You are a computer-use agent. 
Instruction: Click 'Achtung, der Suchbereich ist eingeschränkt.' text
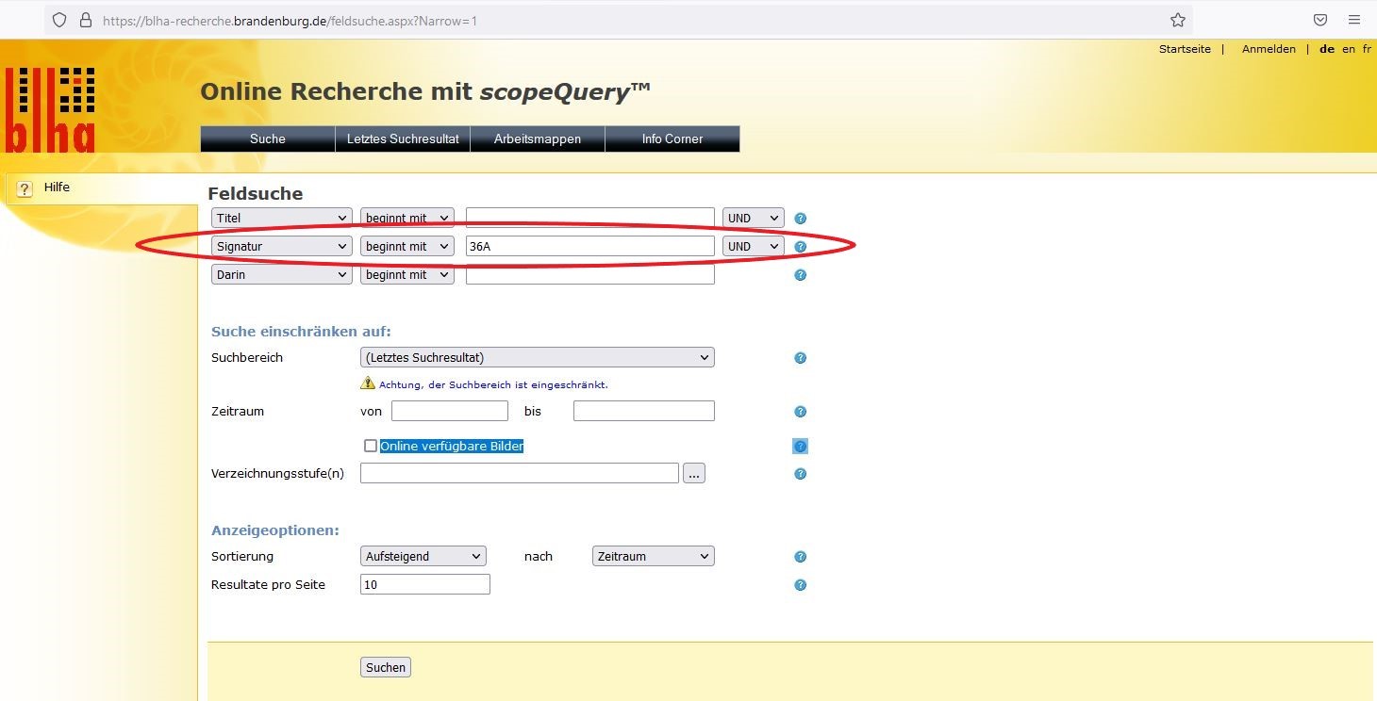(493, 384)
